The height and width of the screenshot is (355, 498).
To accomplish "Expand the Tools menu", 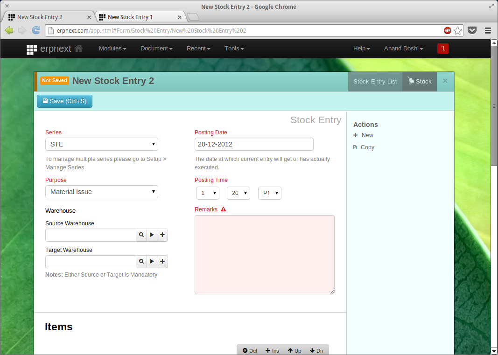I will pos(234,48).
